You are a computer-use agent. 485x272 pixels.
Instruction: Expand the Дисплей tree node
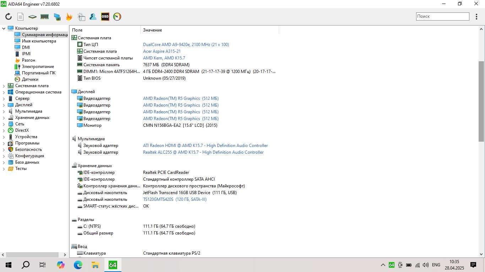pyautogui.click(x=4, y=105)
